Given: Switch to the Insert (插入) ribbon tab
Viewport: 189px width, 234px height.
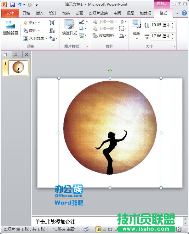Looking at the screenshot, I should [x=40, y=13].
